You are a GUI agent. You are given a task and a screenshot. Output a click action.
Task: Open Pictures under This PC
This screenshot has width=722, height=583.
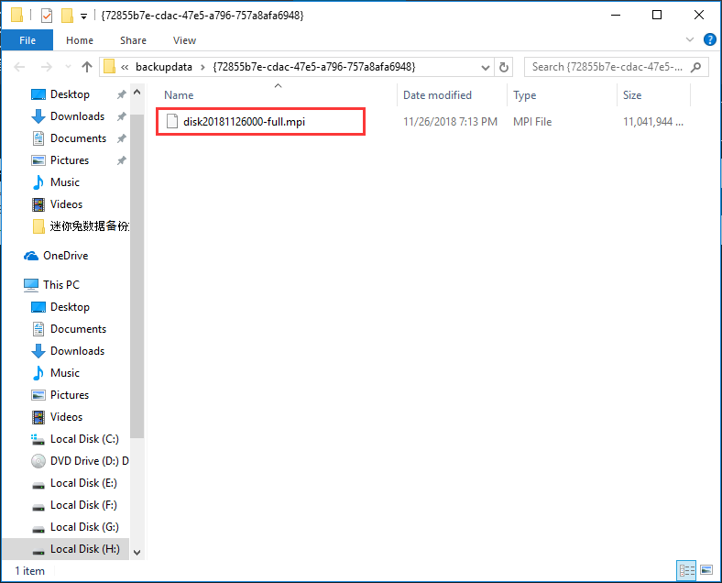[x=69, y=395]
